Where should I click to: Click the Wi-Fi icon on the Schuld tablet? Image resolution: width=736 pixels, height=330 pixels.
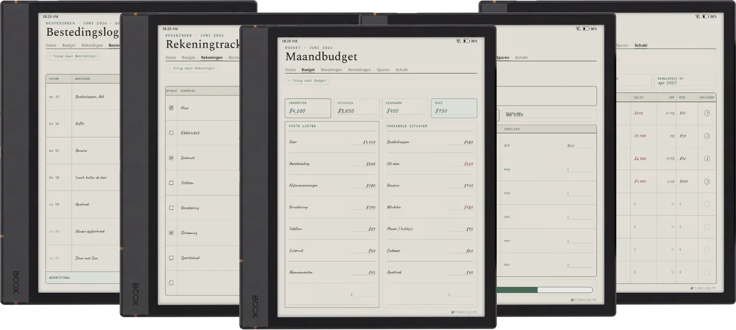pos(698,16)
